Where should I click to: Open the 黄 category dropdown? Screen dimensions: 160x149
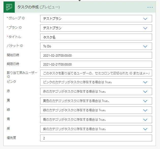96,101
